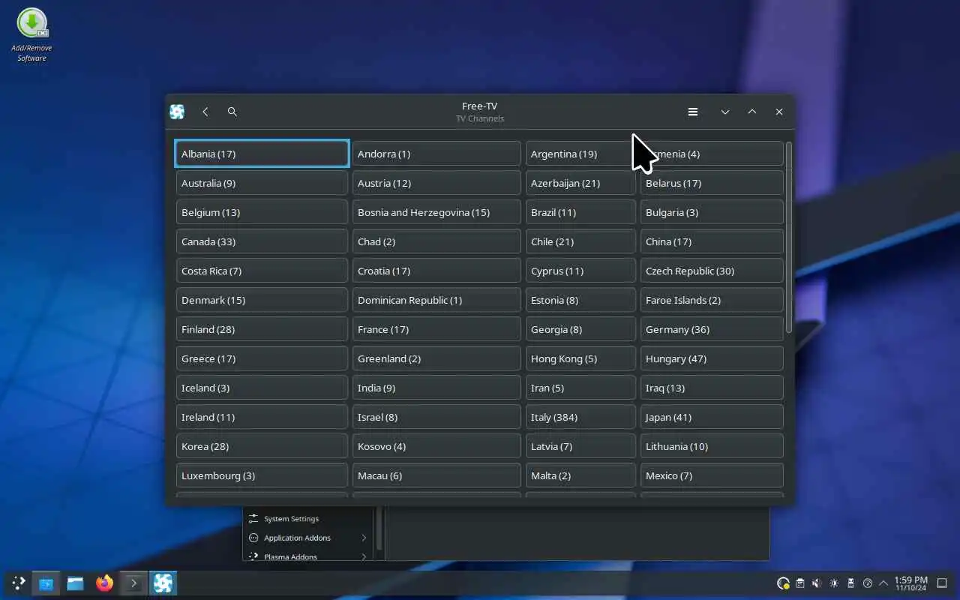The width and height of the screenshot is (960, 600).
Task: Open Mexico (7) channels
Action: pos(712,475)
